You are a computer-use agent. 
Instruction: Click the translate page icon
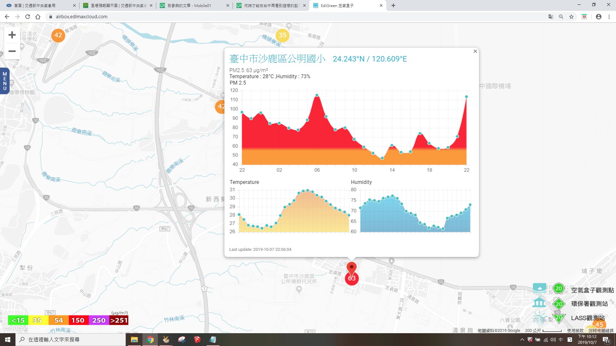551,17
